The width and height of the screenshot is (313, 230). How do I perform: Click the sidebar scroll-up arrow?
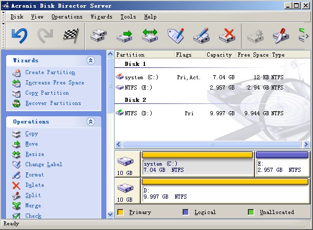pyautogui.click(x=110, y=54)
